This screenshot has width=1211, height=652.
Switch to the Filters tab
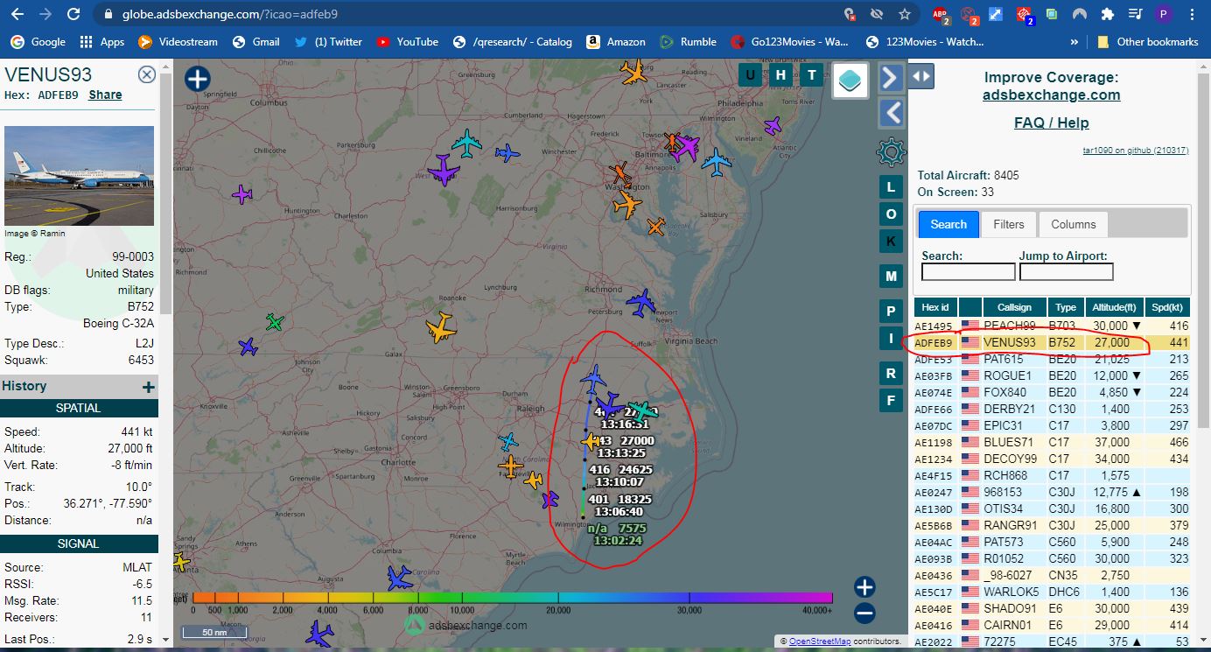1009,224
